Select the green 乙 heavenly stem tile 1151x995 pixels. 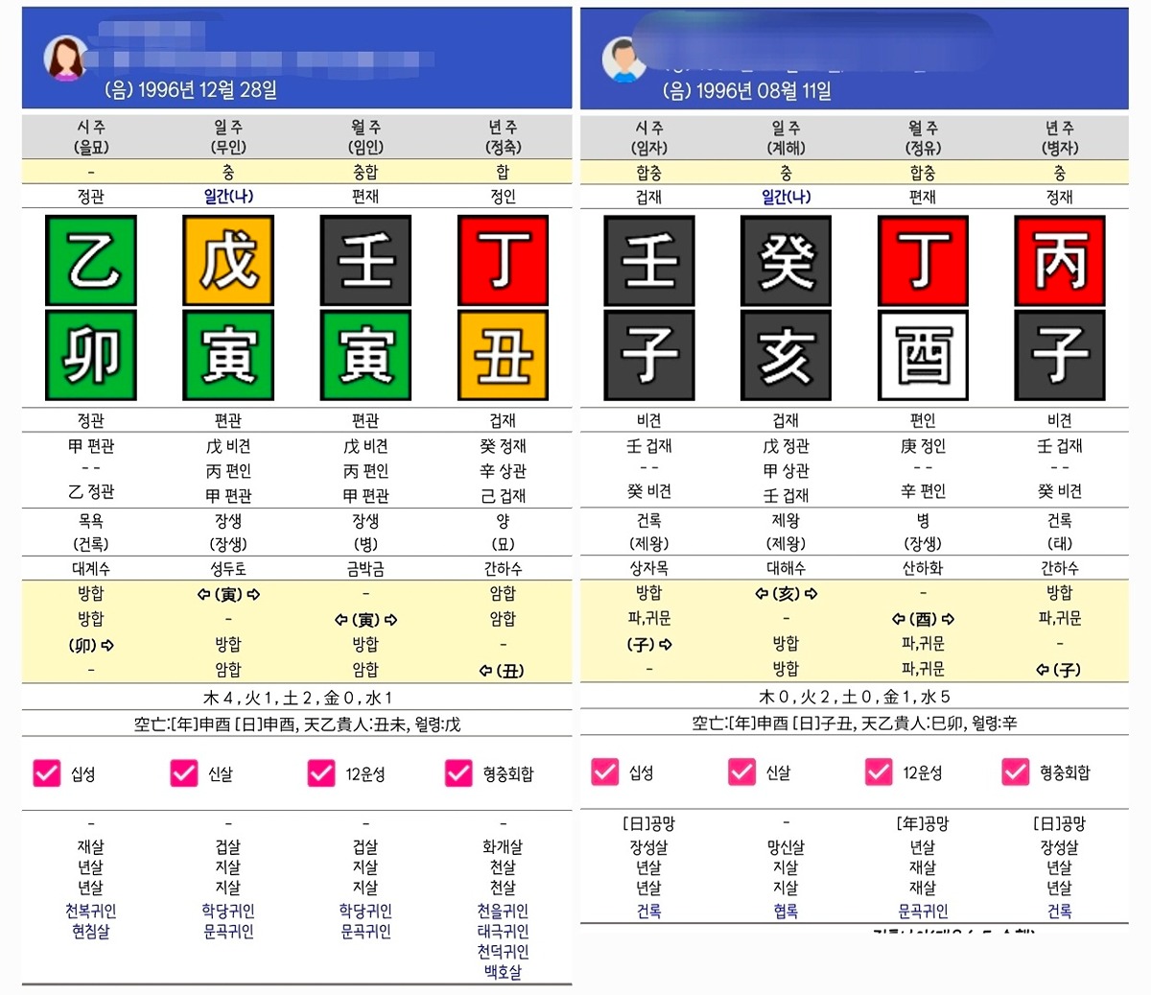click(91, 260)
